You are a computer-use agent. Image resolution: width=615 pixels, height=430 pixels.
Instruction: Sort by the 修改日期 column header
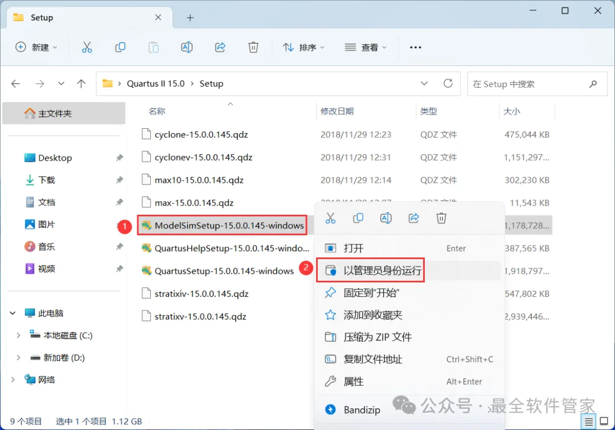[x=337, y=112]
